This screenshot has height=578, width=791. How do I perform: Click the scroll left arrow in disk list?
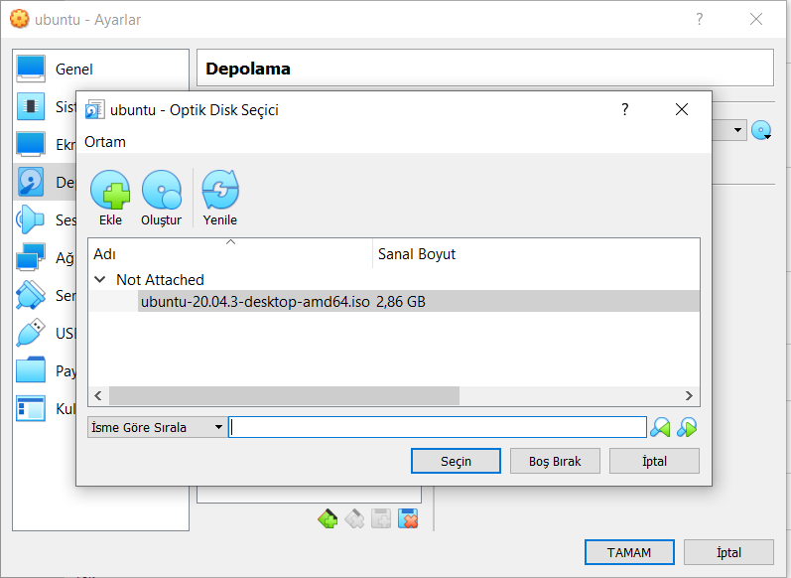coord(98,396)
